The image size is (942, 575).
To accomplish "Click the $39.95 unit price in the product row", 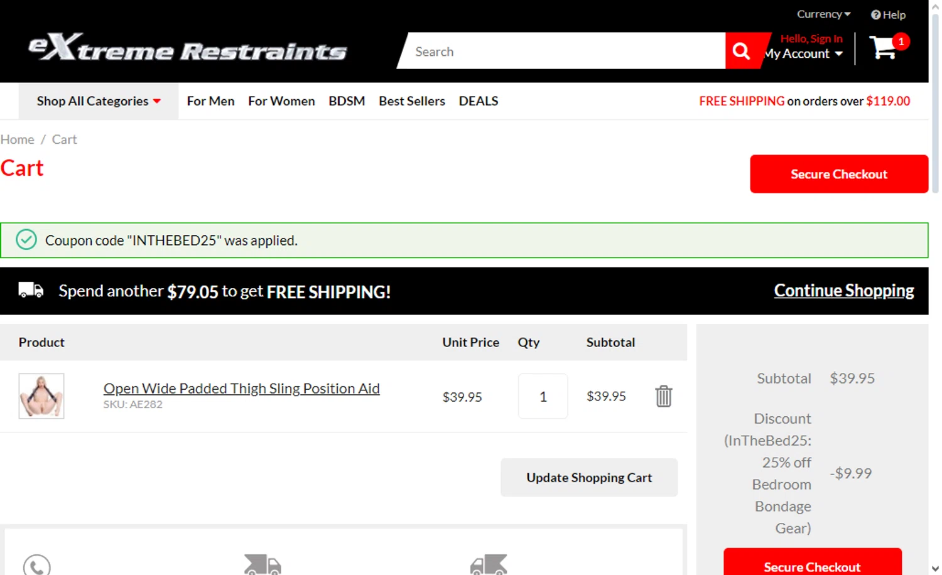I will click(x=462, y=397).
